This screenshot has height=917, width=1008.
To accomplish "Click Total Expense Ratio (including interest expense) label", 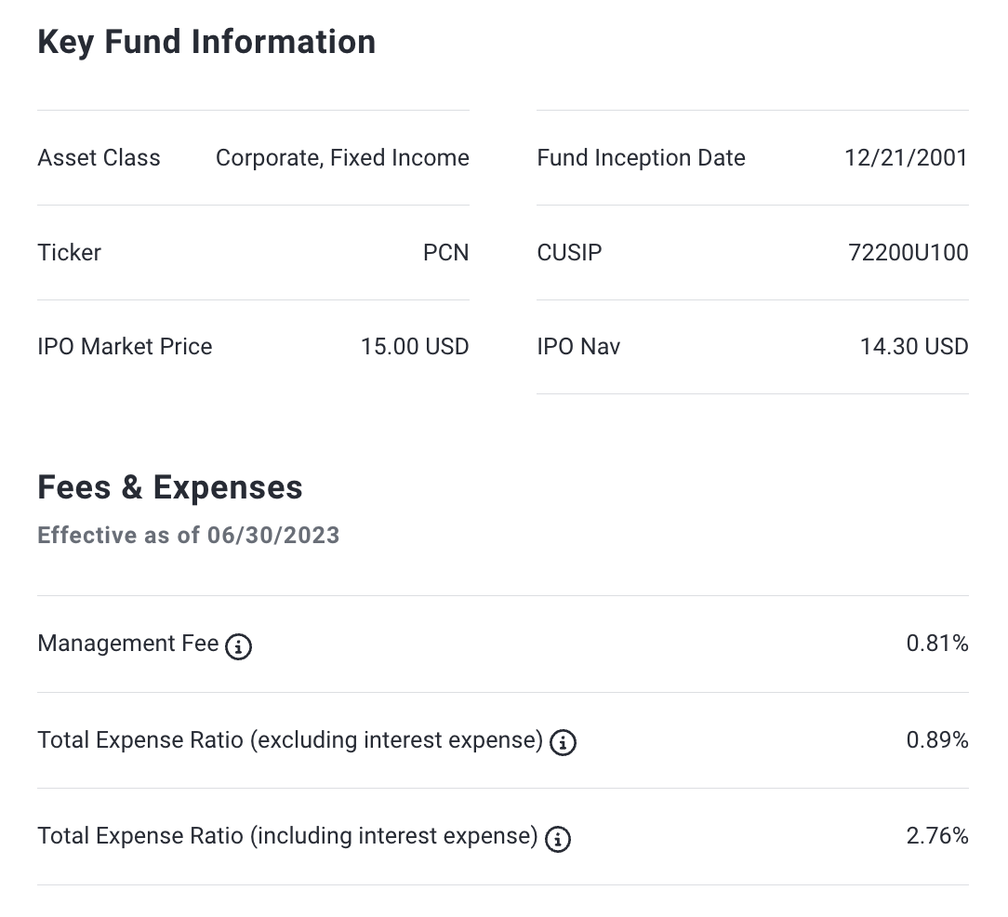I will tap(287, 836).
